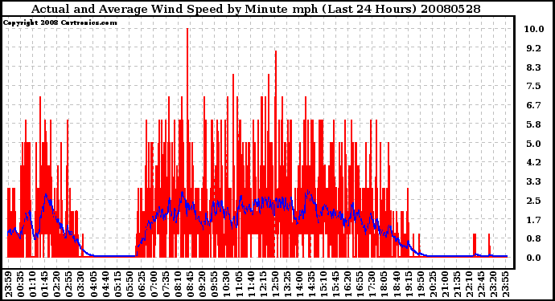
Task: Click the 05:50 time axis label
Action: point(129,284)
